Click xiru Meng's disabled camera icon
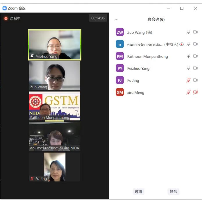 195,92
